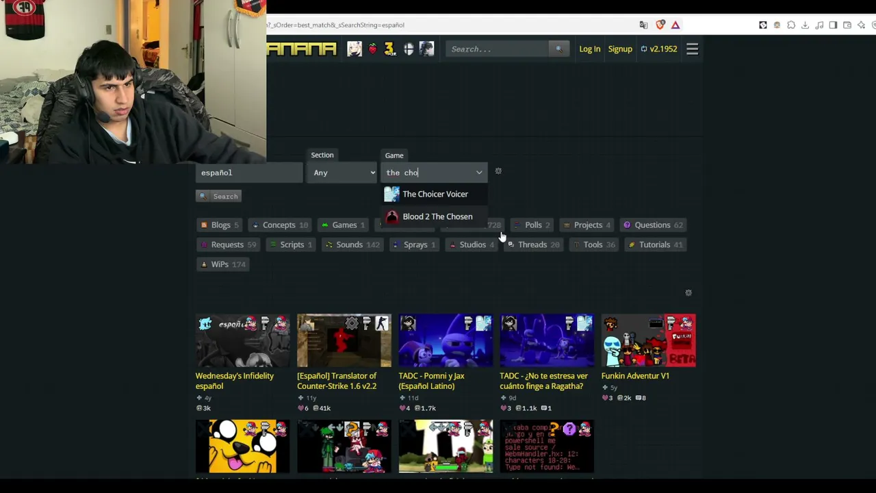The width and height of the screenshot is (876, 493).
Task: Open the browser downloads arrow icon
Action: click(805, 25)
